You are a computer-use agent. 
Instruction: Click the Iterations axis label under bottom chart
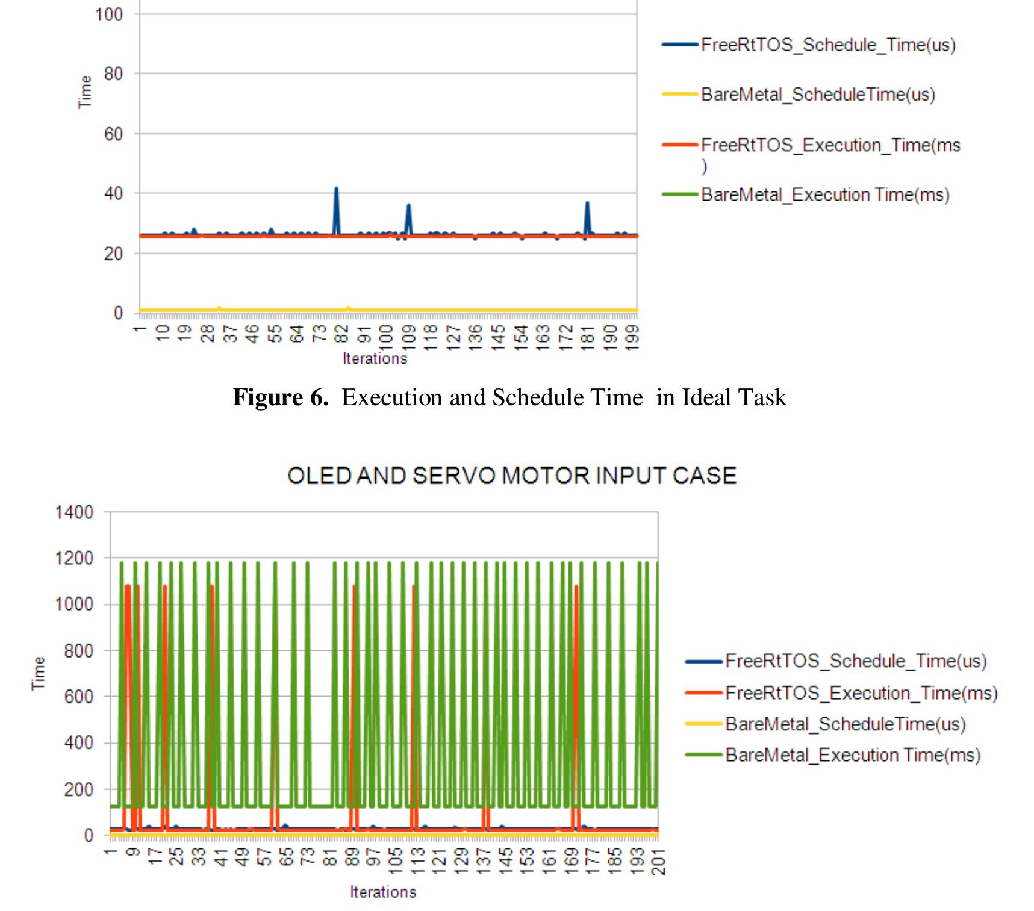(x=383, y=892)
